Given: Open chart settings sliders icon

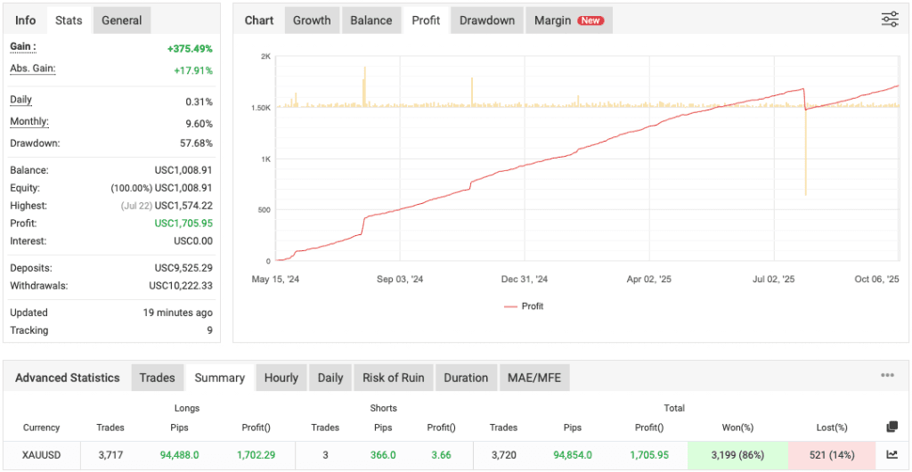Looking at the screenshot, I should (889, 20).
